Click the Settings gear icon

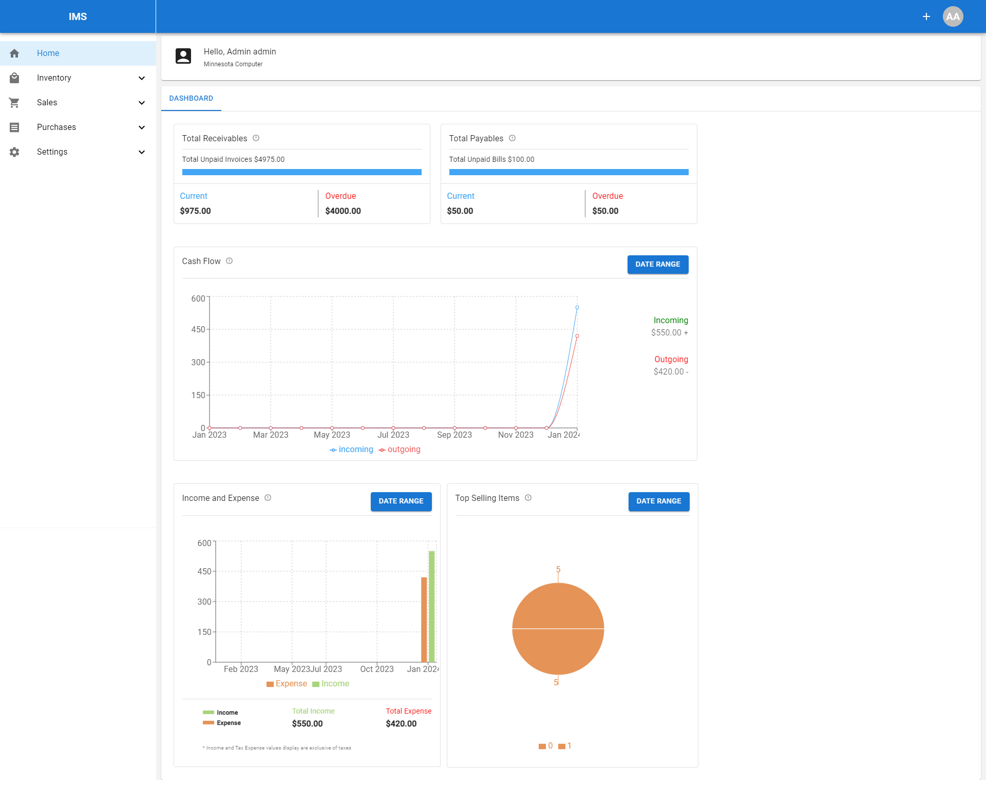14,152
